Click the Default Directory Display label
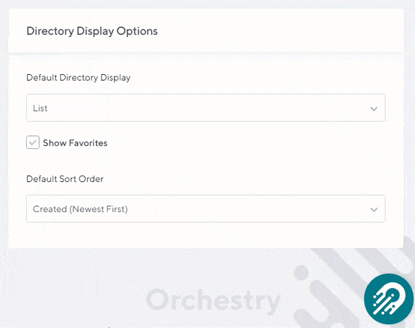 [x=78, y=78]
